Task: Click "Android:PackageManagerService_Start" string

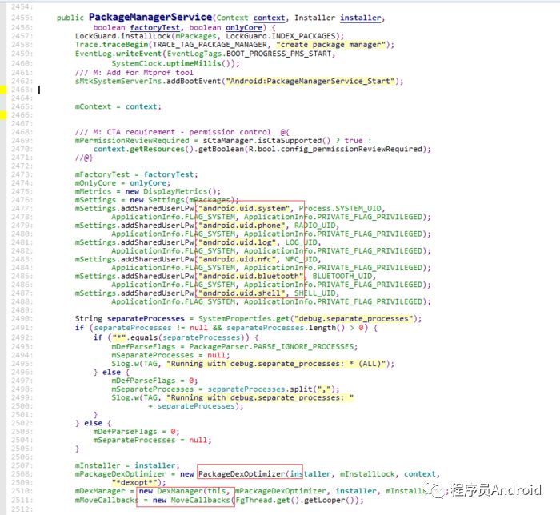Action: click(x=310, y=81)
